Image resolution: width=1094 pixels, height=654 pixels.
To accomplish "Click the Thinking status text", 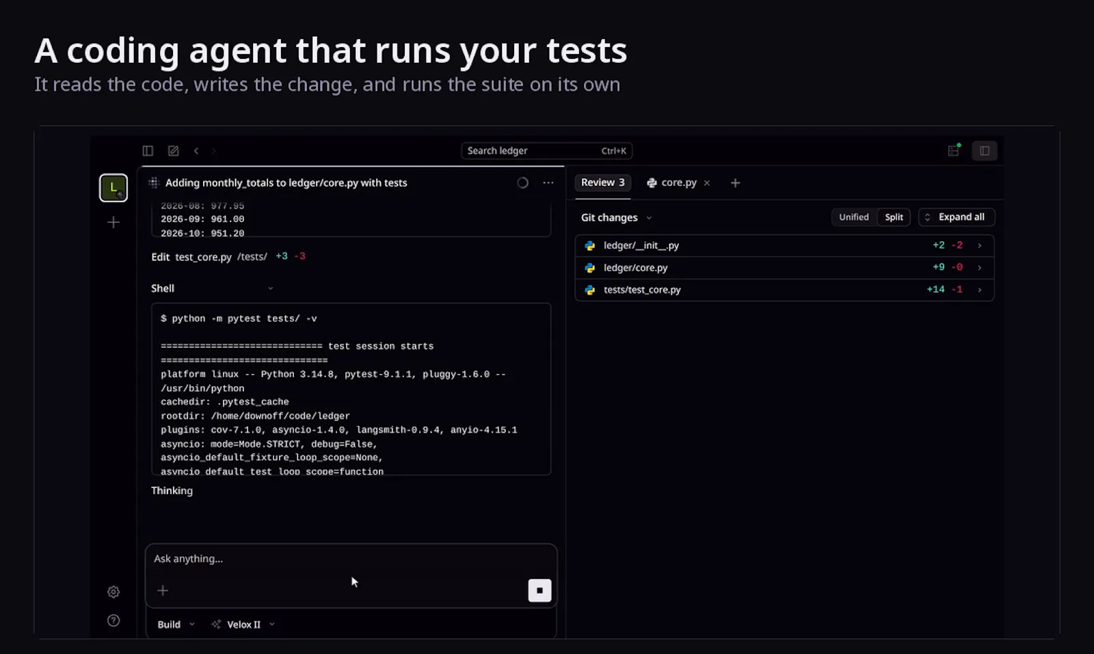I will pyautogui.click(x=172, y=491).
